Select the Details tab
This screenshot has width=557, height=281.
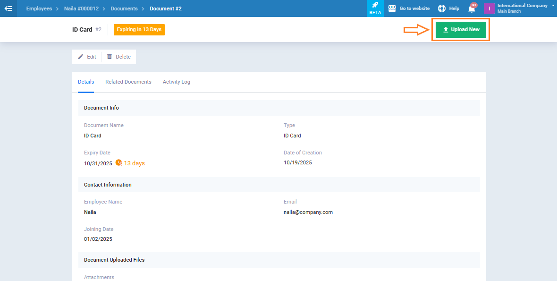(86, 82)
